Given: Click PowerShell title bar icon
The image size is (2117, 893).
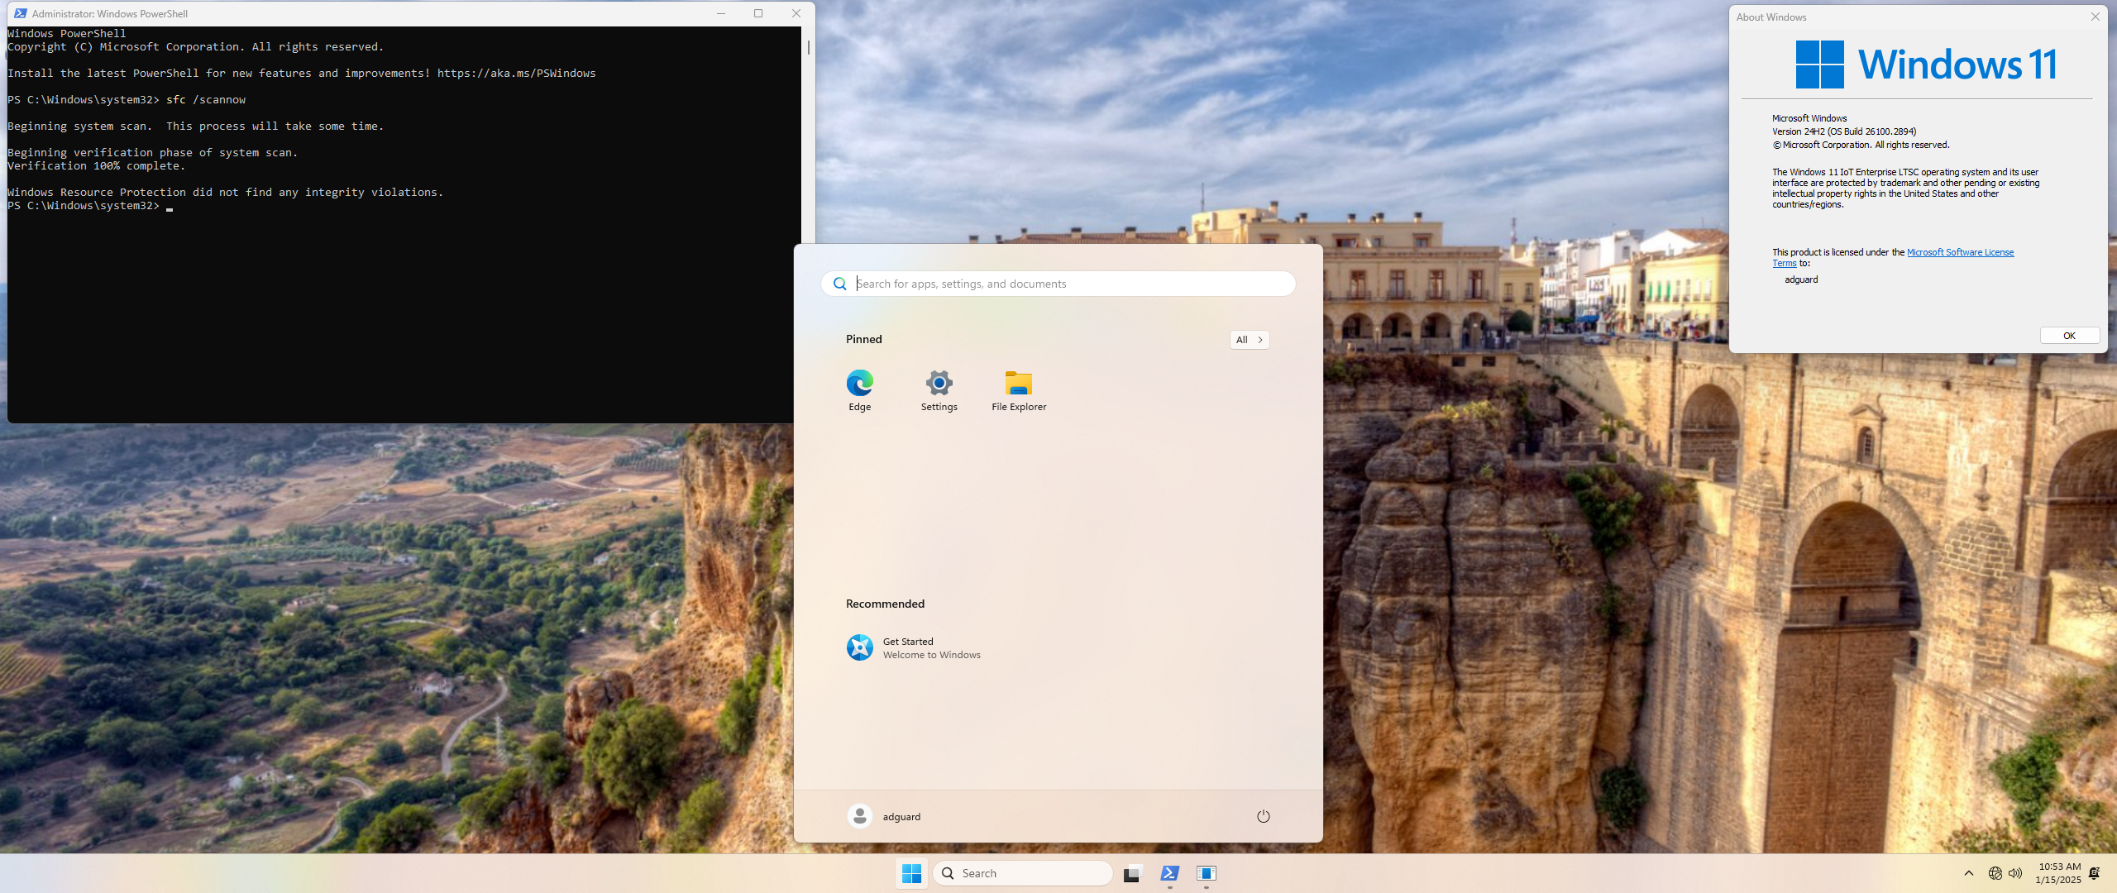Looking at the screenshot, I should [x=20, y=13].
